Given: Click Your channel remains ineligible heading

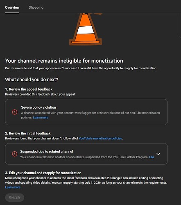Looking at the screenshot, I should click(x=64, y=61).
